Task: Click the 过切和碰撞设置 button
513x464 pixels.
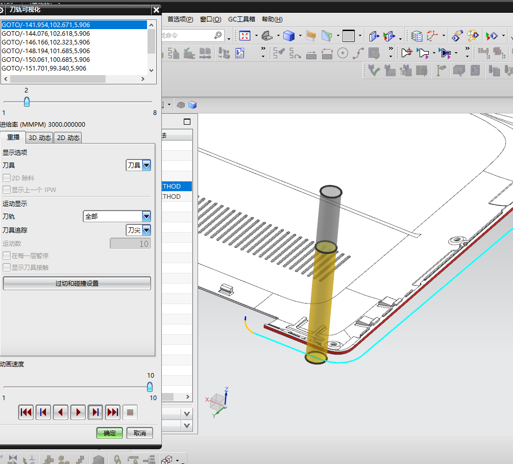Action: point(77,284)
